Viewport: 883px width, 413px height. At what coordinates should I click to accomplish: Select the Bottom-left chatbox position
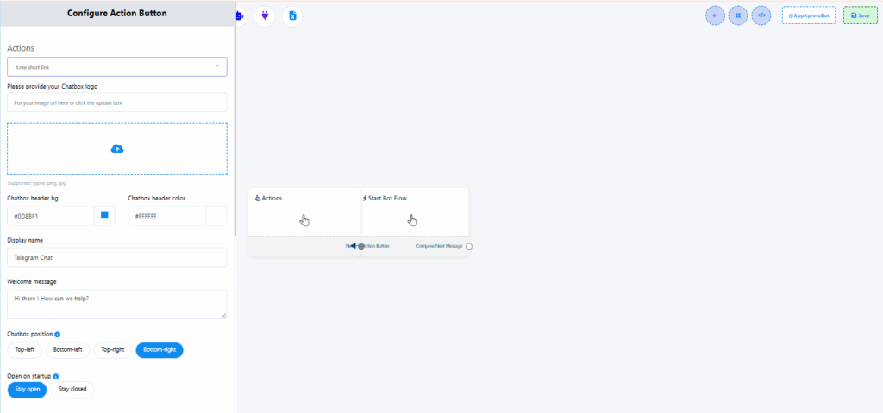[x=67, y=350]
